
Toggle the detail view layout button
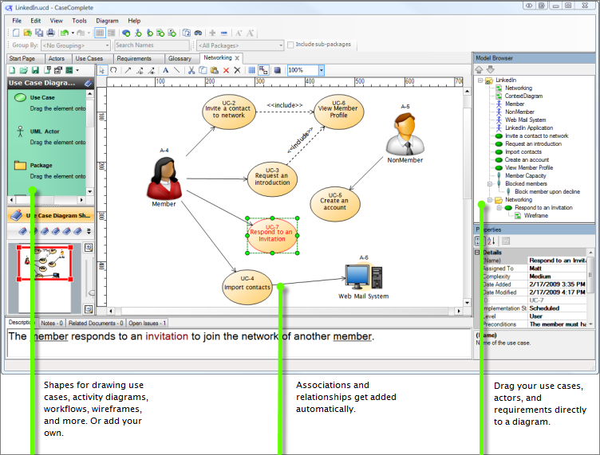click(x=112, y=33)
